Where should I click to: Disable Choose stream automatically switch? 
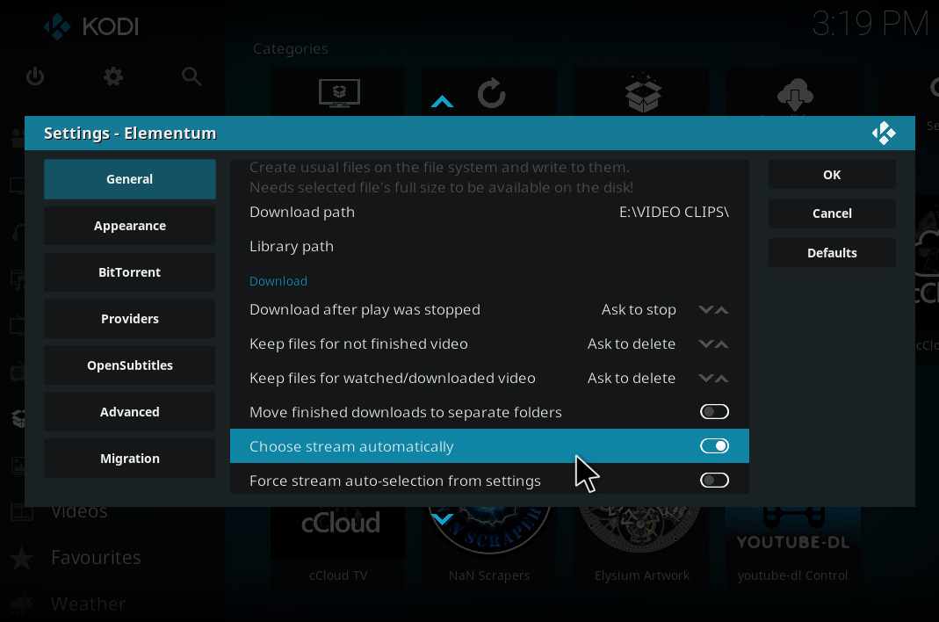point(714,445)
